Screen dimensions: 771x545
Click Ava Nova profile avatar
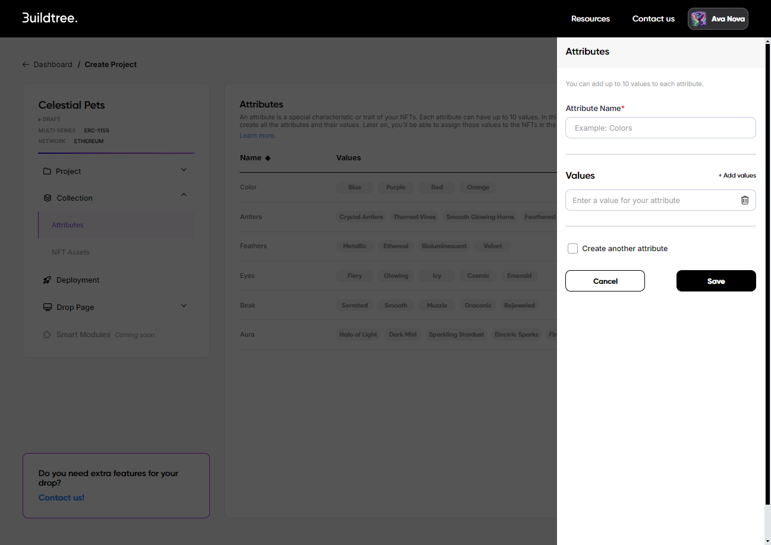click(x=697, y=19)
